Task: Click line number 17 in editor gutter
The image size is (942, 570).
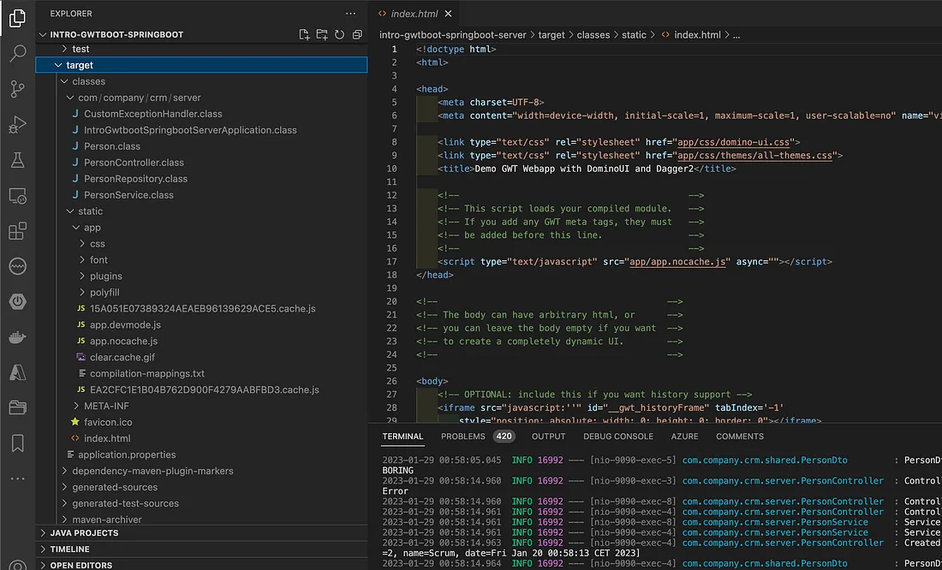Action: pyautogui.click(x=391, y=262)
